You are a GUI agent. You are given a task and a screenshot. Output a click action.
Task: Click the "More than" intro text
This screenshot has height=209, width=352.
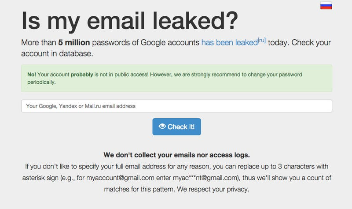39,43
